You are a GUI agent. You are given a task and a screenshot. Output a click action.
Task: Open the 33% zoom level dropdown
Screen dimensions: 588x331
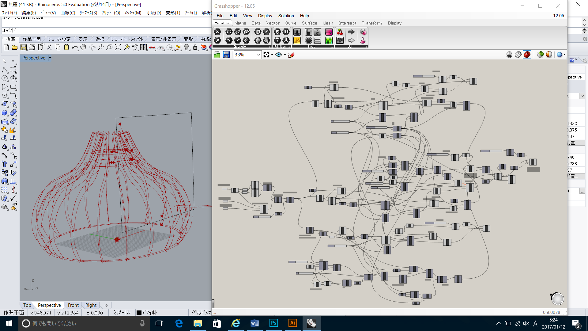pos(258,55)
